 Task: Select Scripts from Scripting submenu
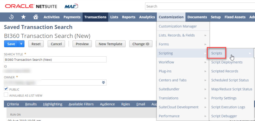(x=217, y=53)
